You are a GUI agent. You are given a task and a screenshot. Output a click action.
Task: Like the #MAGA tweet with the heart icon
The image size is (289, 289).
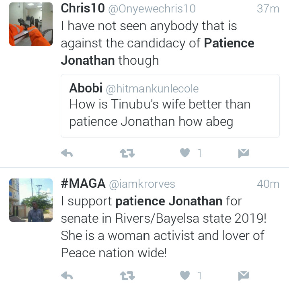point(185,276)
